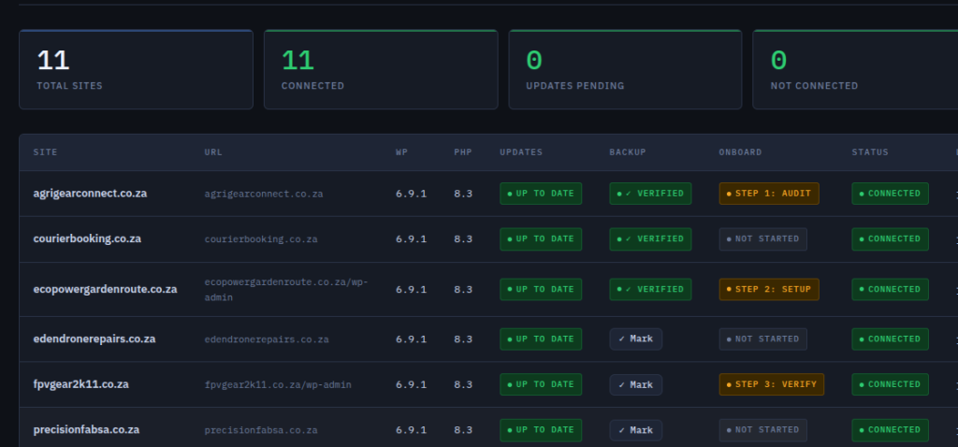Screen dimensions: 958x447
Task: Click Connected status badge for edendronerepairs
Action: pos(891,339)
